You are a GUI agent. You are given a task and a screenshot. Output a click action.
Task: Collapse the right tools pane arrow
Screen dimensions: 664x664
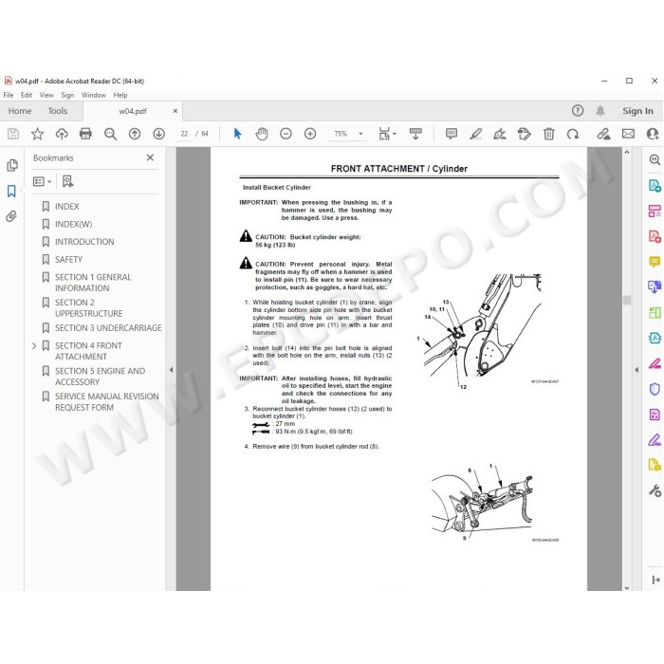[636, 370]
